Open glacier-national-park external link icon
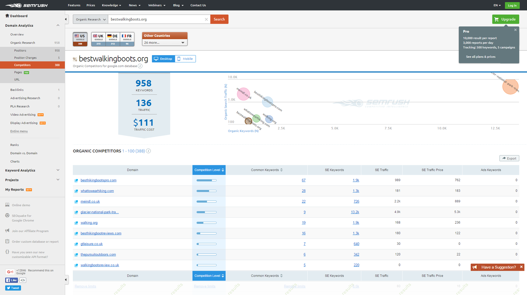Screen dimensions: 527x295 (x=76, y=212)
